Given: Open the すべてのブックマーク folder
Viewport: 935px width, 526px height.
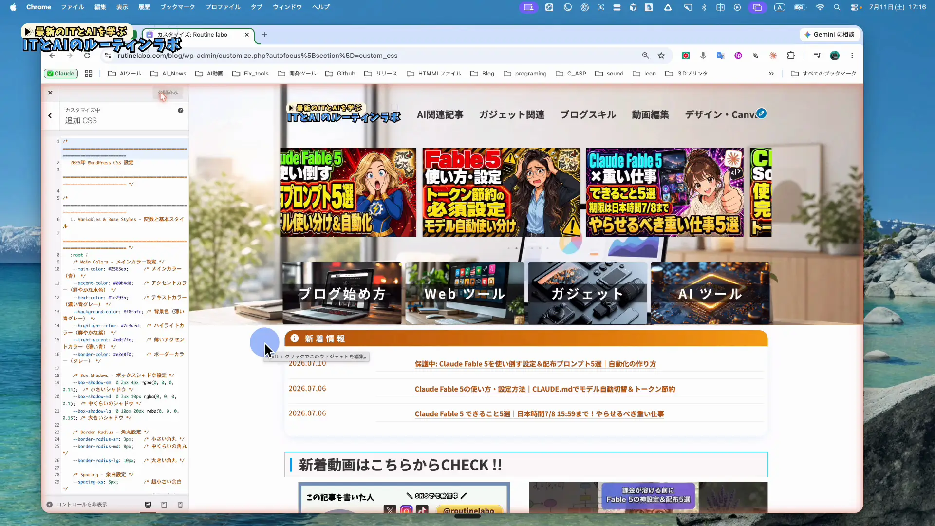Looking at the screenshot, I should tap(823, 74).
